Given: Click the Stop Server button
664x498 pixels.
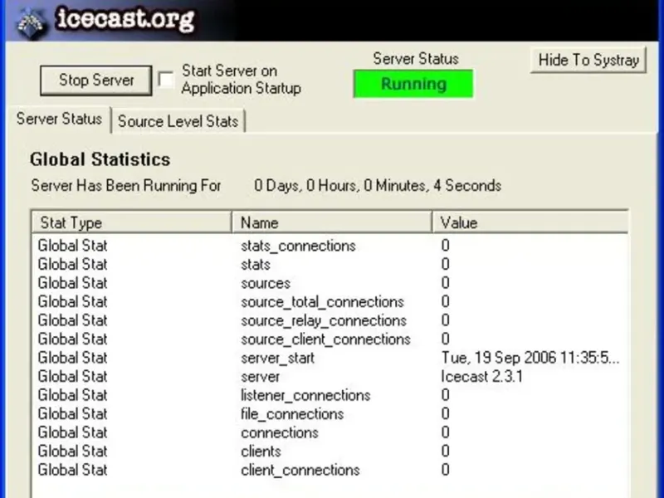Looking at the screenshot, I should [x=96, y=80].
